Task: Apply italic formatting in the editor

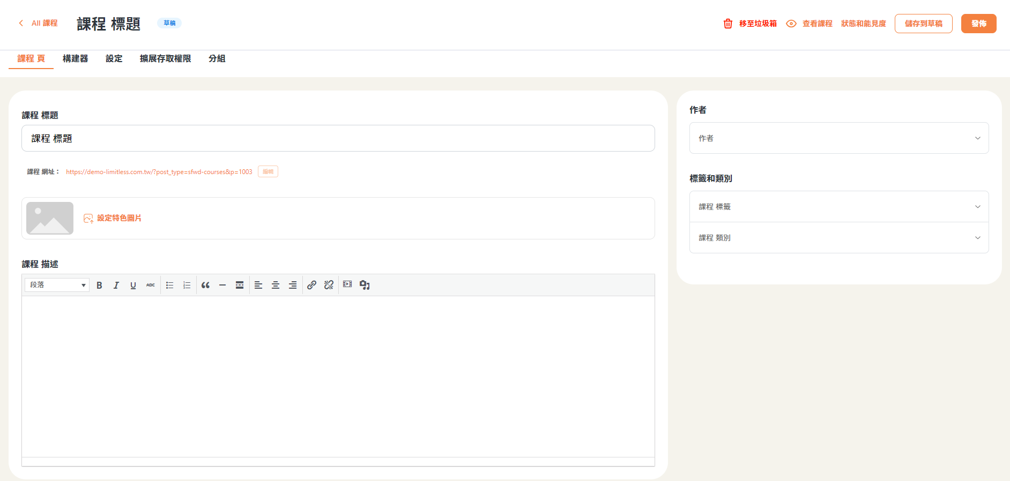Action: (x=116, y=285)
